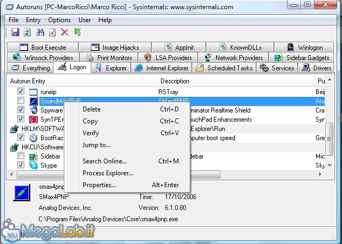Click the Autorun Entry column header
The image size is (342, 244).
[x=82, y=81]
